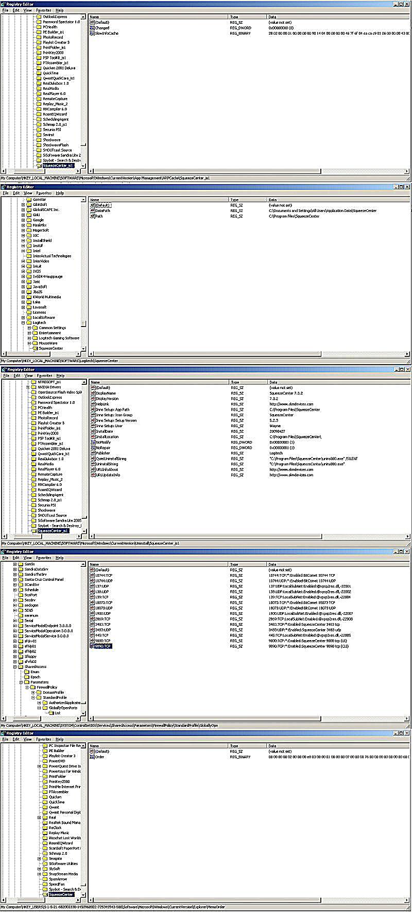Sort by Type column in GloballyOpenPorts window

pyautogui.click(x=248, y=564)
